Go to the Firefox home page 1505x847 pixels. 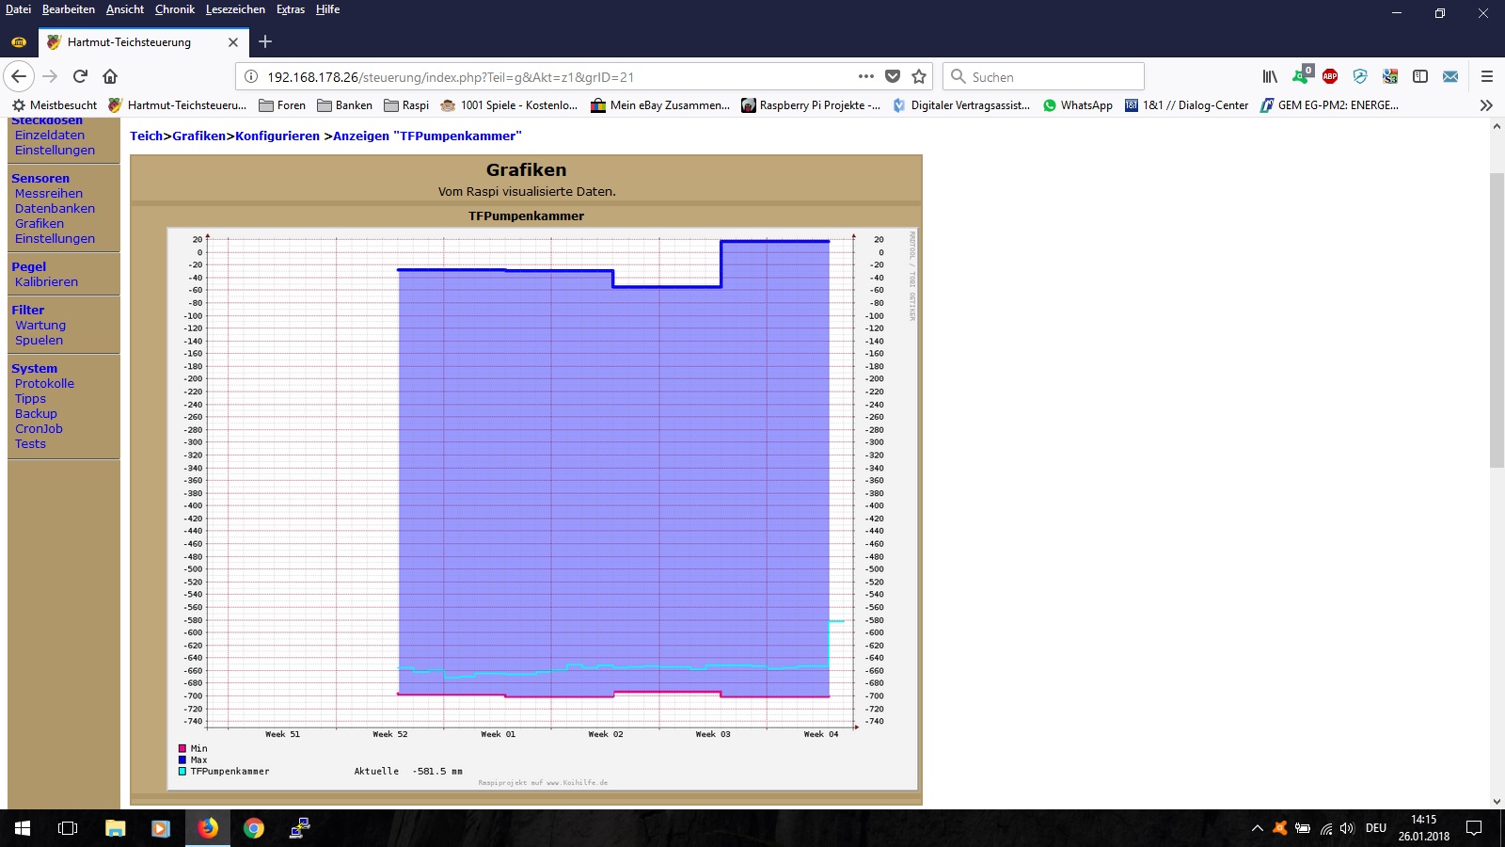[110, 76]
